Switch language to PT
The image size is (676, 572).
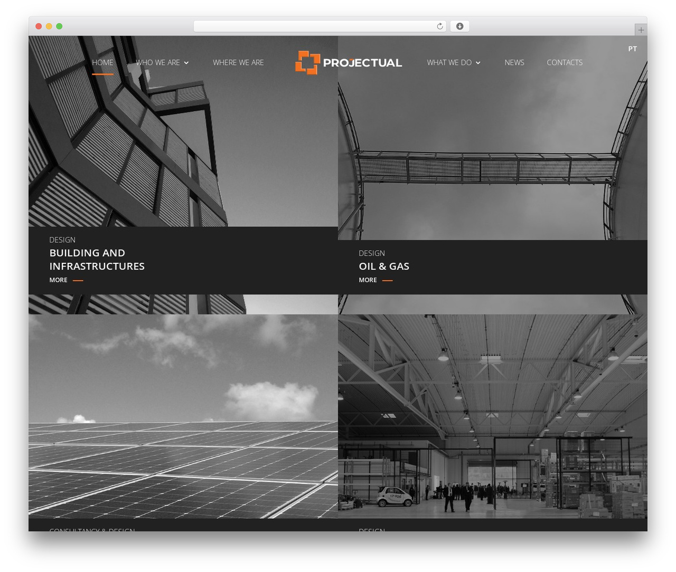pos(633,49)
